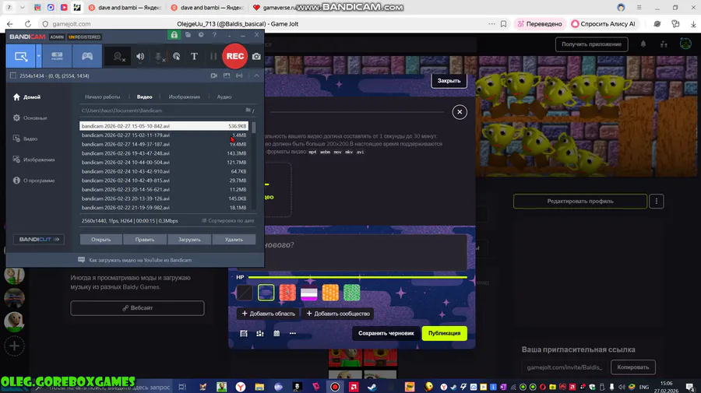
Task: Toggle microphone recording in Bandicam
Action: (x=159, y=57)
